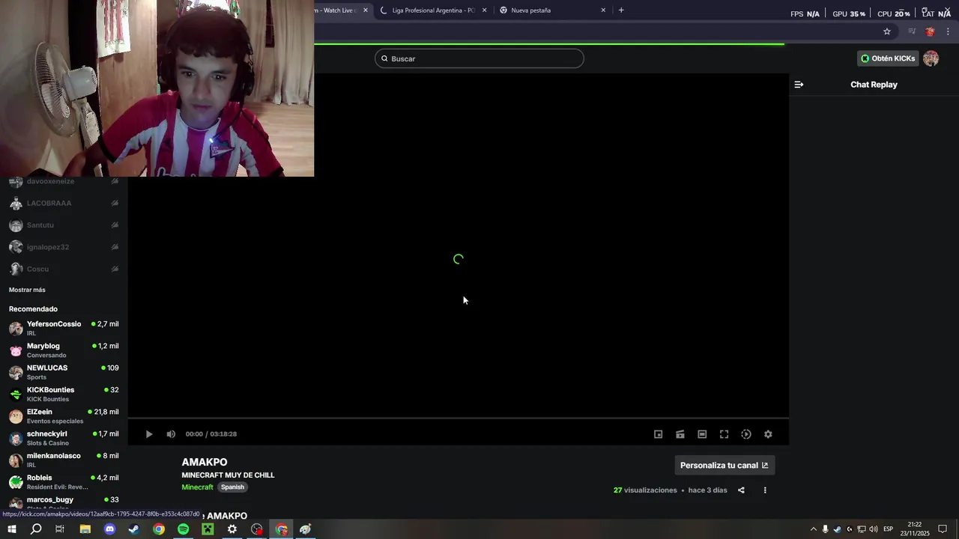Viewport: 959px width, 539px height.
Task: Click Personaliza tu canal button
Action: coord(724,466)
